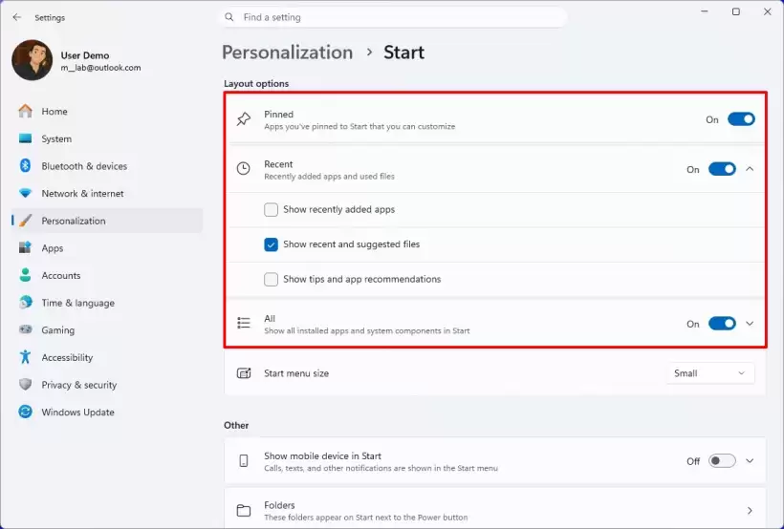Click the Start menu size icon
The image size is (784, 529).
(x=244, y=373)
